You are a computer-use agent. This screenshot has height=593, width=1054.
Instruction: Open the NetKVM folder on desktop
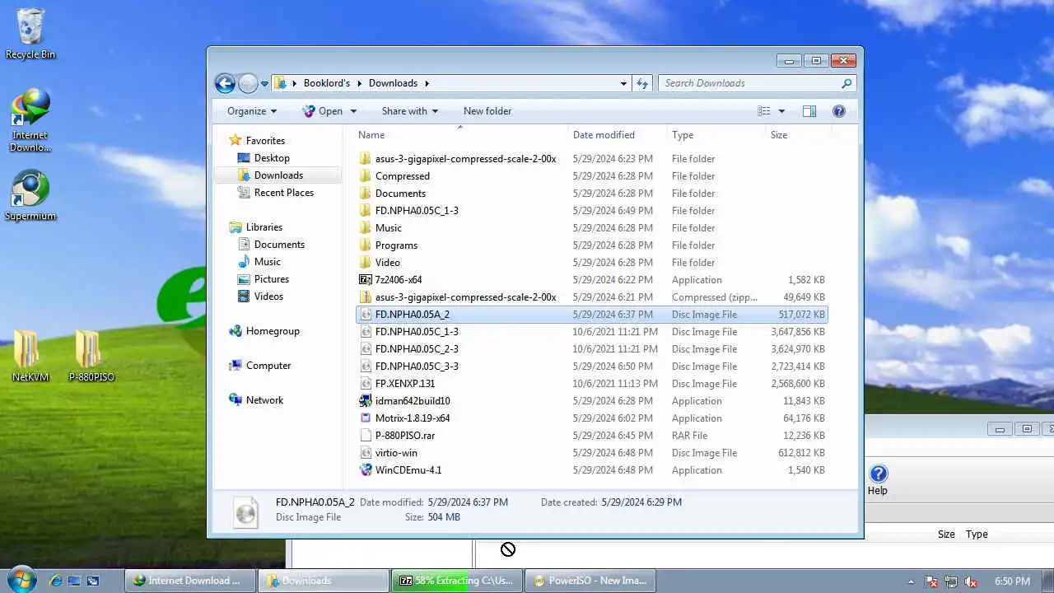[30, 356]
